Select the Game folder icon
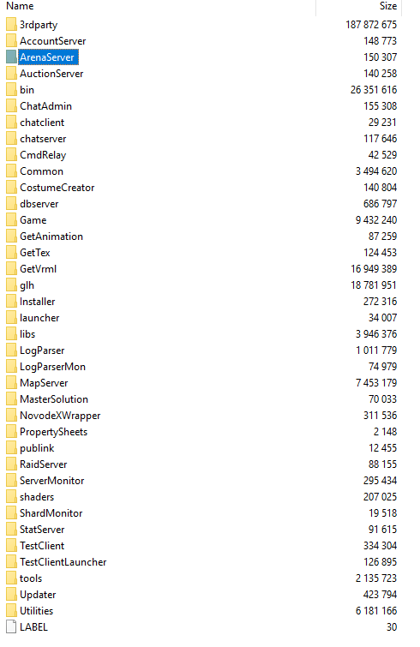The width and height of the screenshot is (420, 647). 11,220
